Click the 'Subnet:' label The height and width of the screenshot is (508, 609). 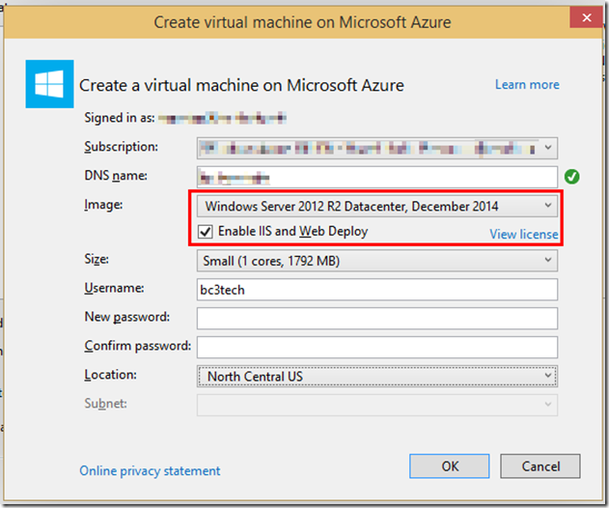pyautogui.click(x=105, y=404)
